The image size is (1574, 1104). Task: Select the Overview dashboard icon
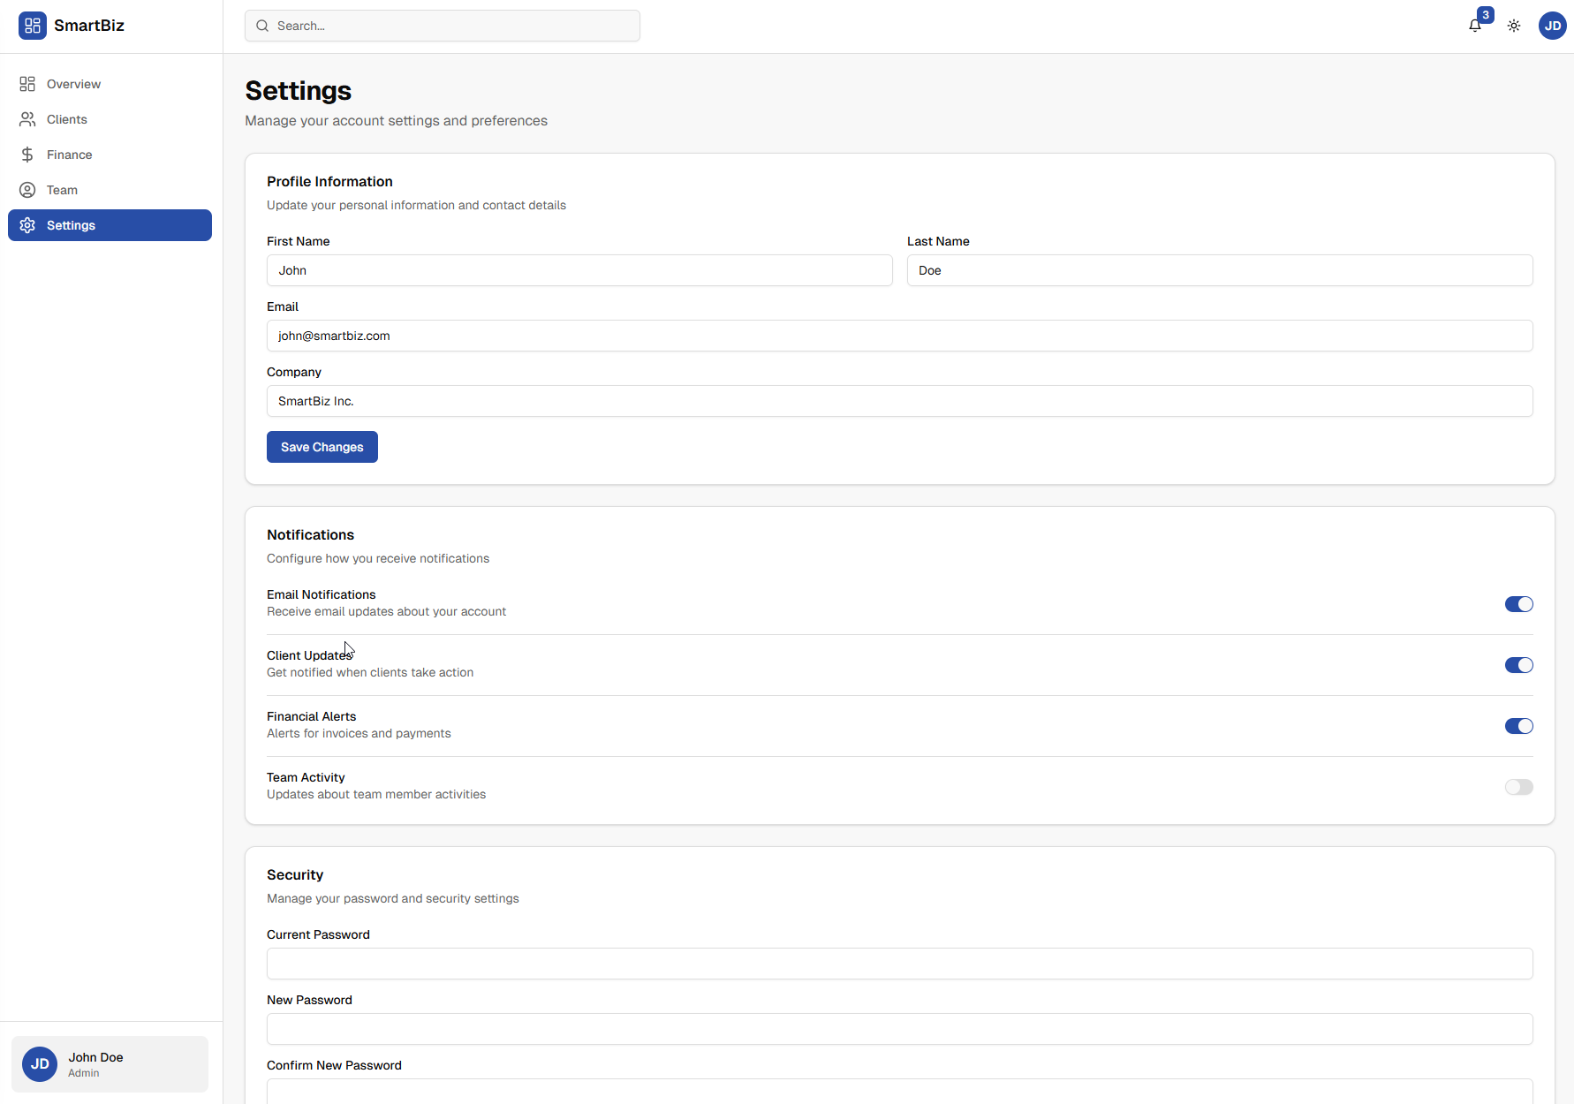coord(27,83)
